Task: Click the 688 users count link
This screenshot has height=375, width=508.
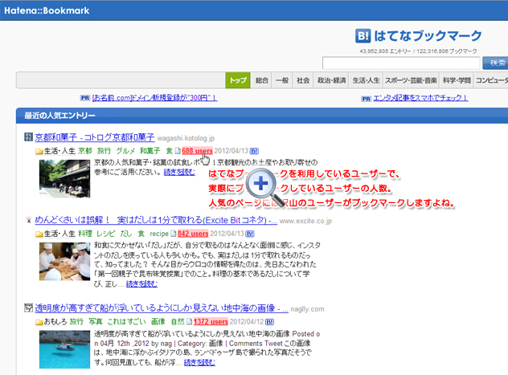Action: point(197,151)
